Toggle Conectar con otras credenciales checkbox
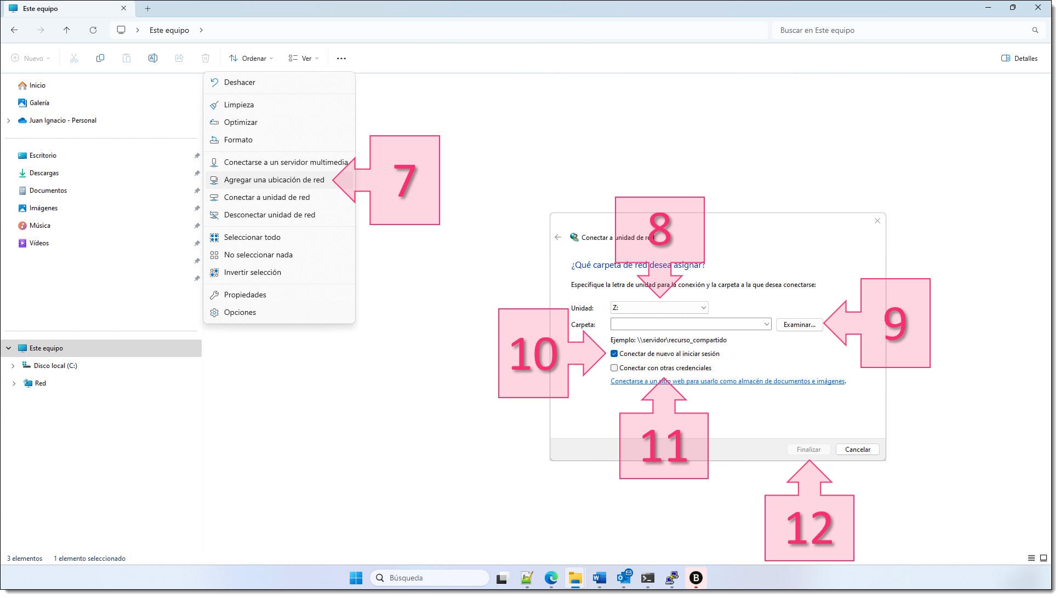Image resolution: width=1060 pixels, height=598 pixels. tap(614, 367)
